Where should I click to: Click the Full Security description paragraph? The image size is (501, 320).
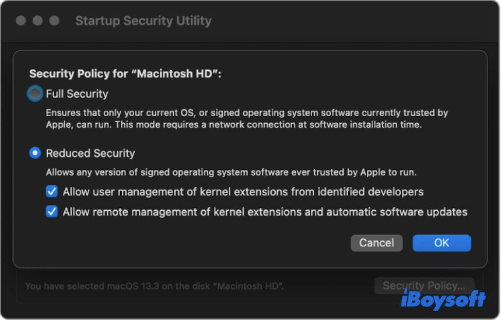coord(247,119)
